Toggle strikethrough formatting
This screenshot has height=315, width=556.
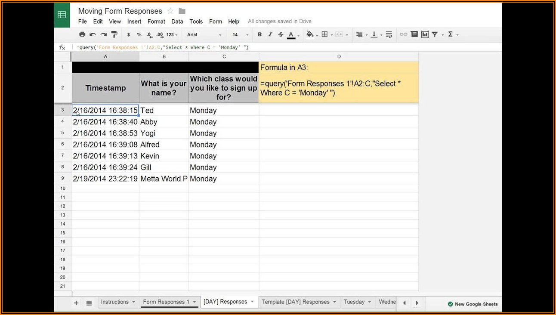(x=280, y=34)
